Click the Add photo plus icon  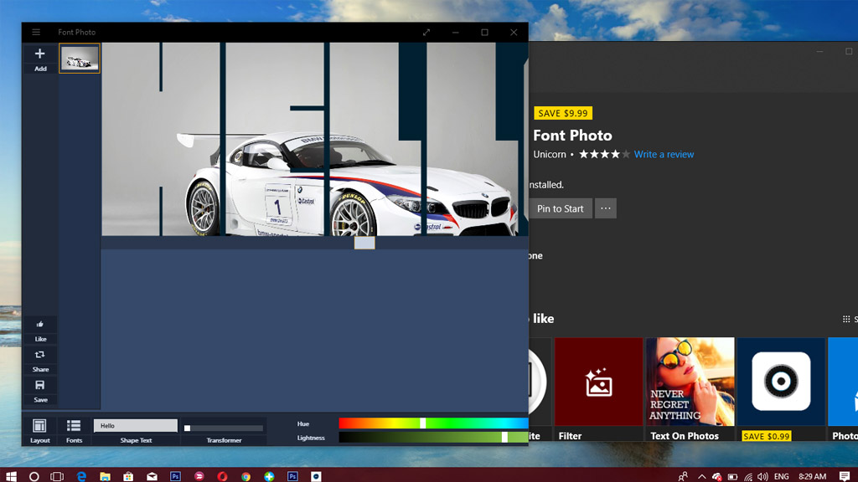pos(40,54)
